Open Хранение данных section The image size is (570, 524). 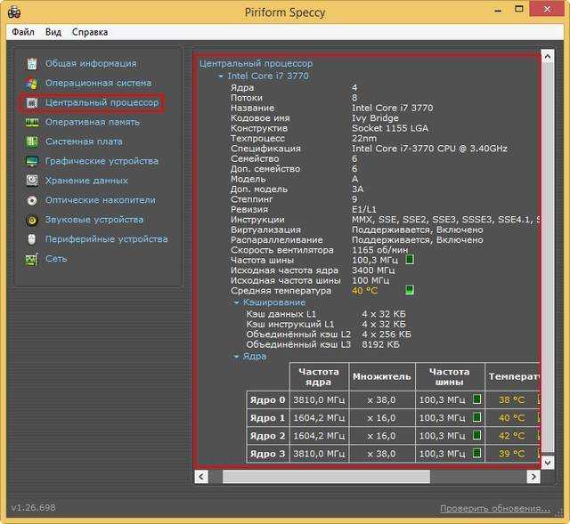point(86,181)
